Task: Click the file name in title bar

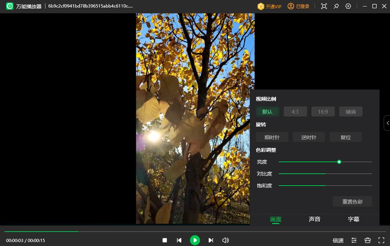Action: pyautogui.click(x=90, y=6)
